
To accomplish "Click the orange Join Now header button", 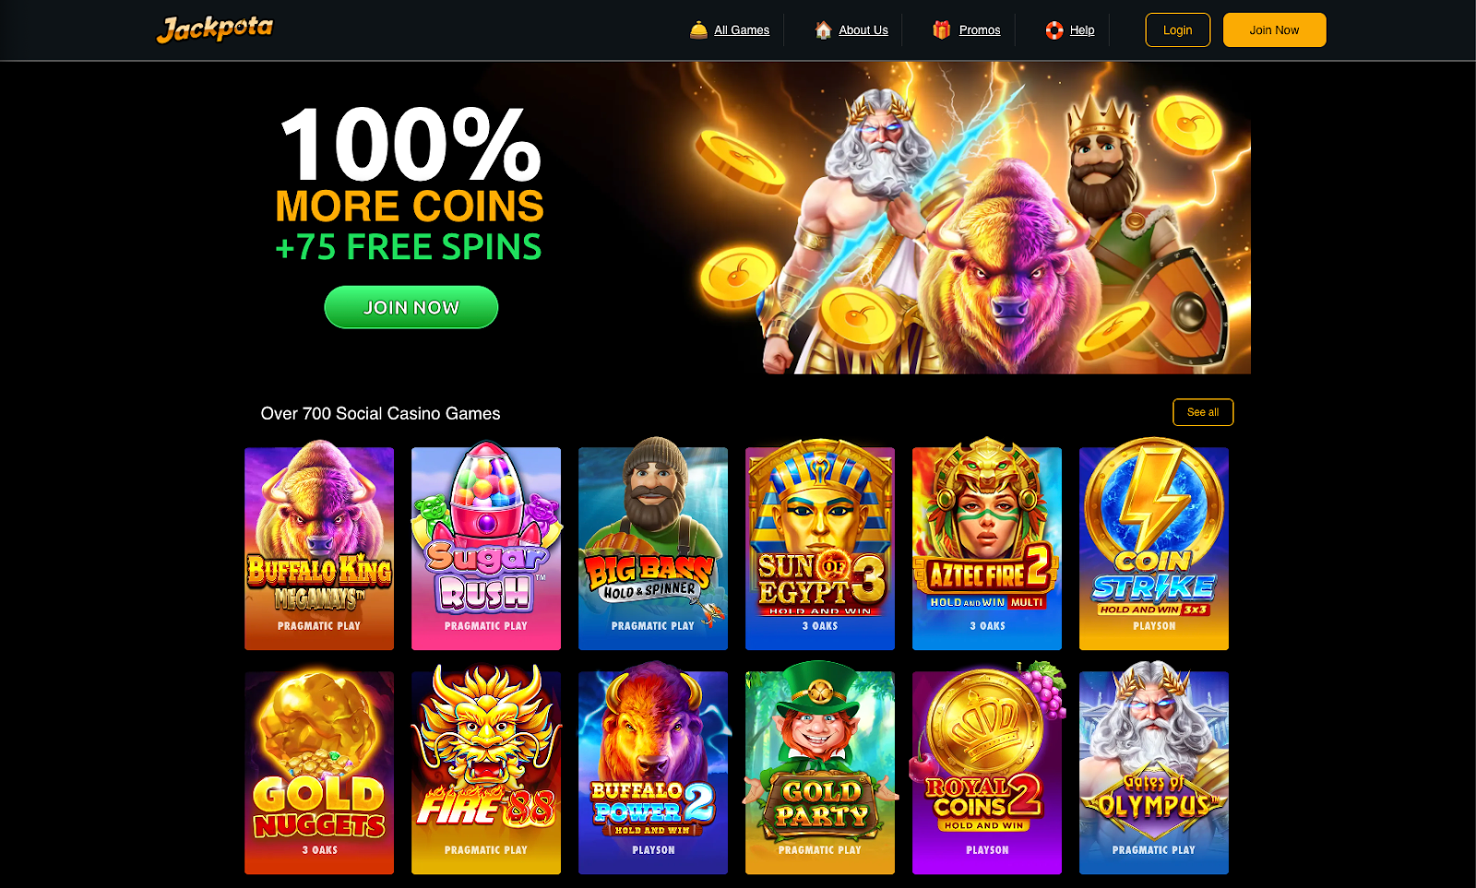I will tap(1274, 30).
